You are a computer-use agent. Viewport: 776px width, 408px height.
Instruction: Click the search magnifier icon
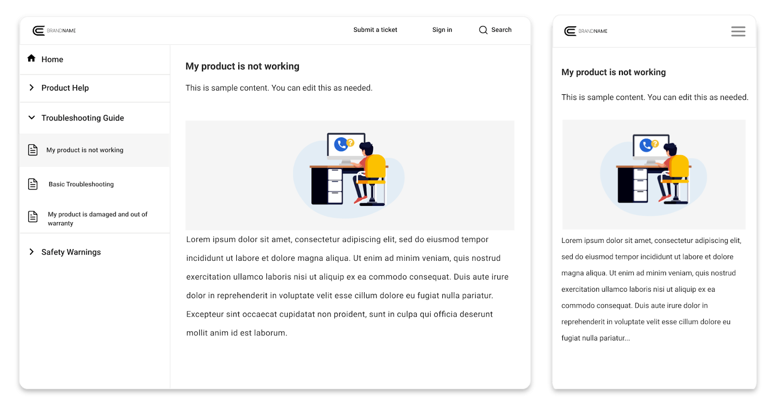point(483,30)
